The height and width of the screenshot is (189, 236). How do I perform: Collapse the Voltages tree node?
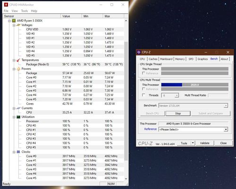tap(14, 25)
